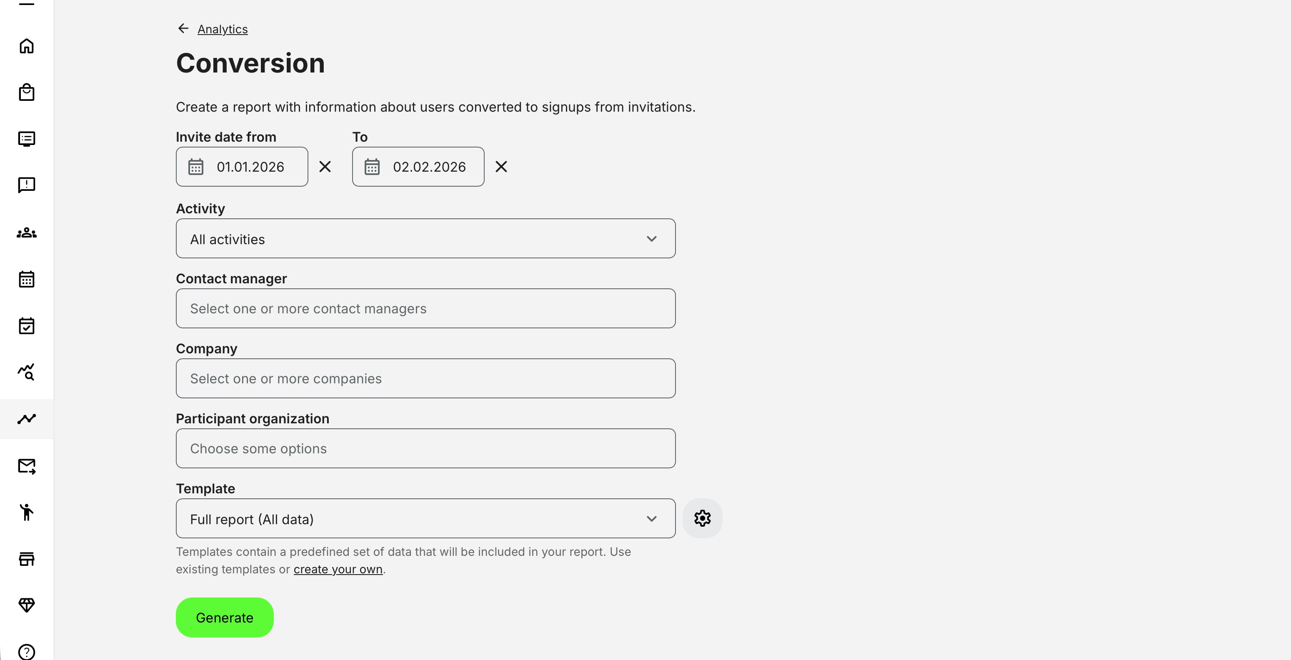Select the participants group icon
The image size is (1291, 660).
point(27,232)
